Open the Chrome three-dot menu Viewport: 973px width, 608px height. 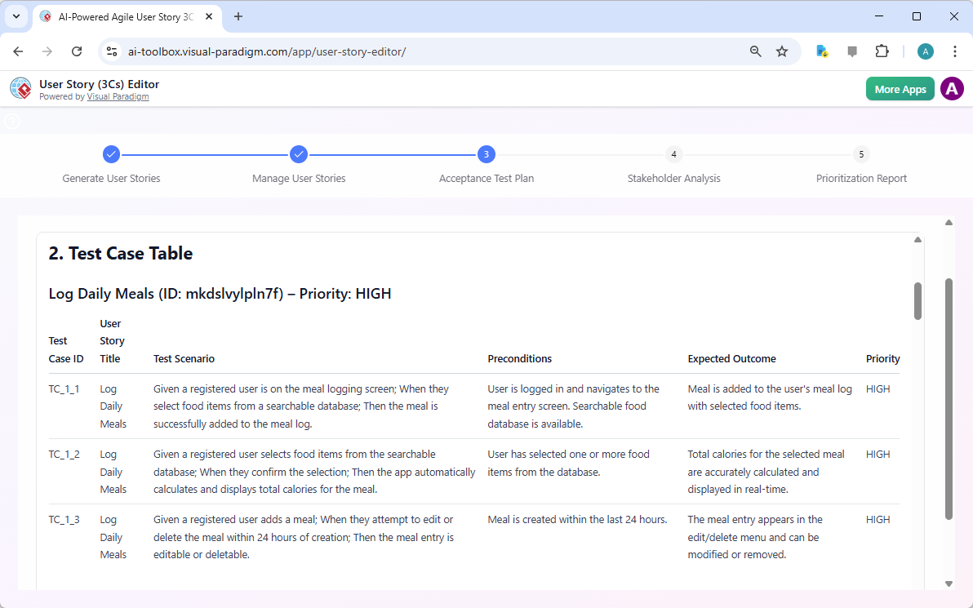click(x=955, y=51)
